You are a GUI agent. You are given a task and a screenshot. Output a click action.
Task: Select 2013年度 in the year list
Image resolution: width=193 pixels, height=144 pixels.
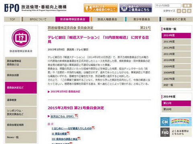(176, 42)
